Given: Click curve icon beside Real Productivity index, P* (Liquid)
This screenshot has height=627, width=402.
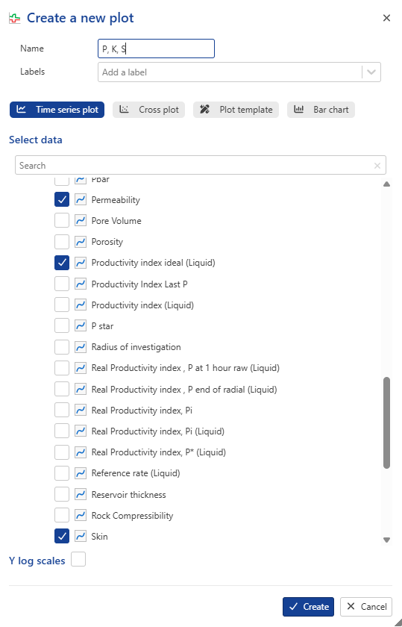Looking at the screenshot, I should [x=81, y=452].
